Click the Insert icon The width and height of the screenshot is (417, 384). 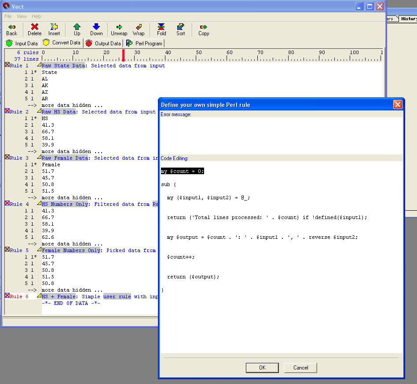[54, 29]
